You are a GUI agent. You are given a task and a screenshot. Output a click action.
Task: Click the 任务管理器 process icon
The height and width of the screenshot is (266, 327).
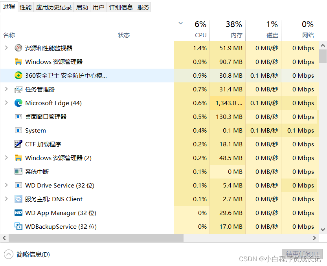tap(18, 89)
